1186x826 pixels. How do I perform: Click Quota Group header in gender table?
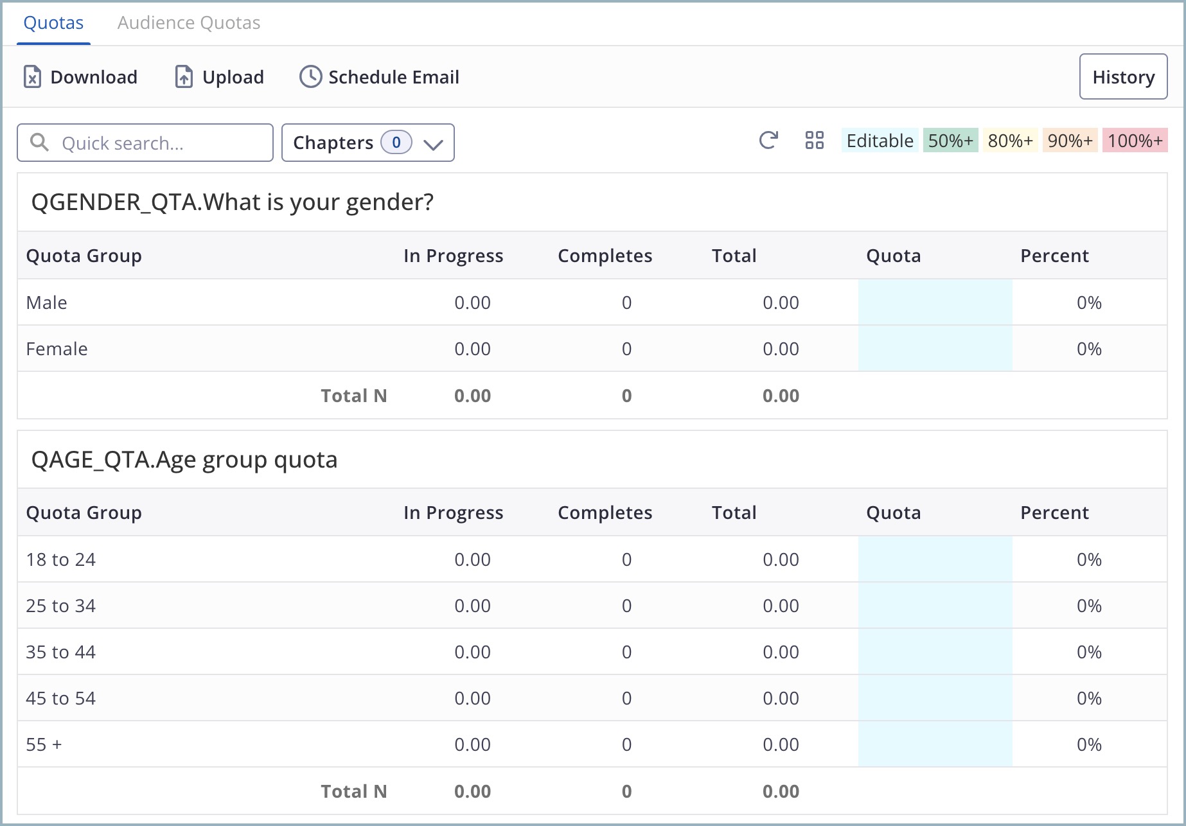(84, 256)
